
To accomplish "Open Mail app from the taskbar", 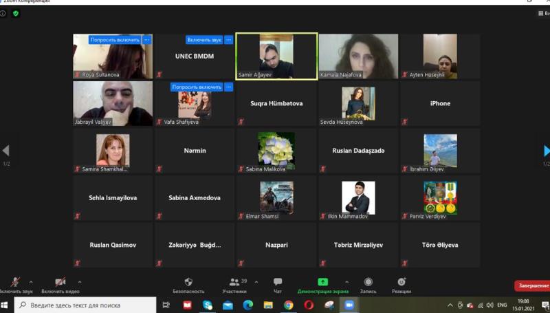I will (228, 305).
